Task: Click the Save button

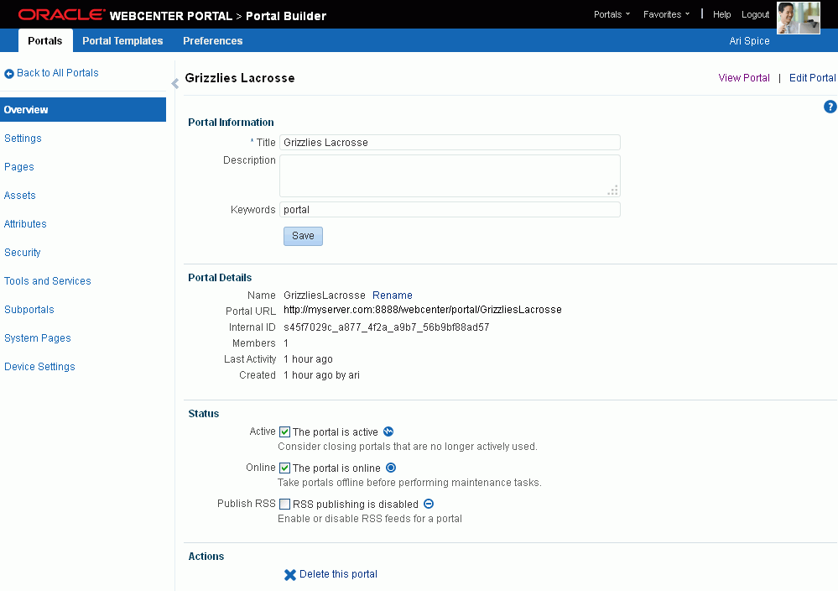Action: [x=303, y=236]
